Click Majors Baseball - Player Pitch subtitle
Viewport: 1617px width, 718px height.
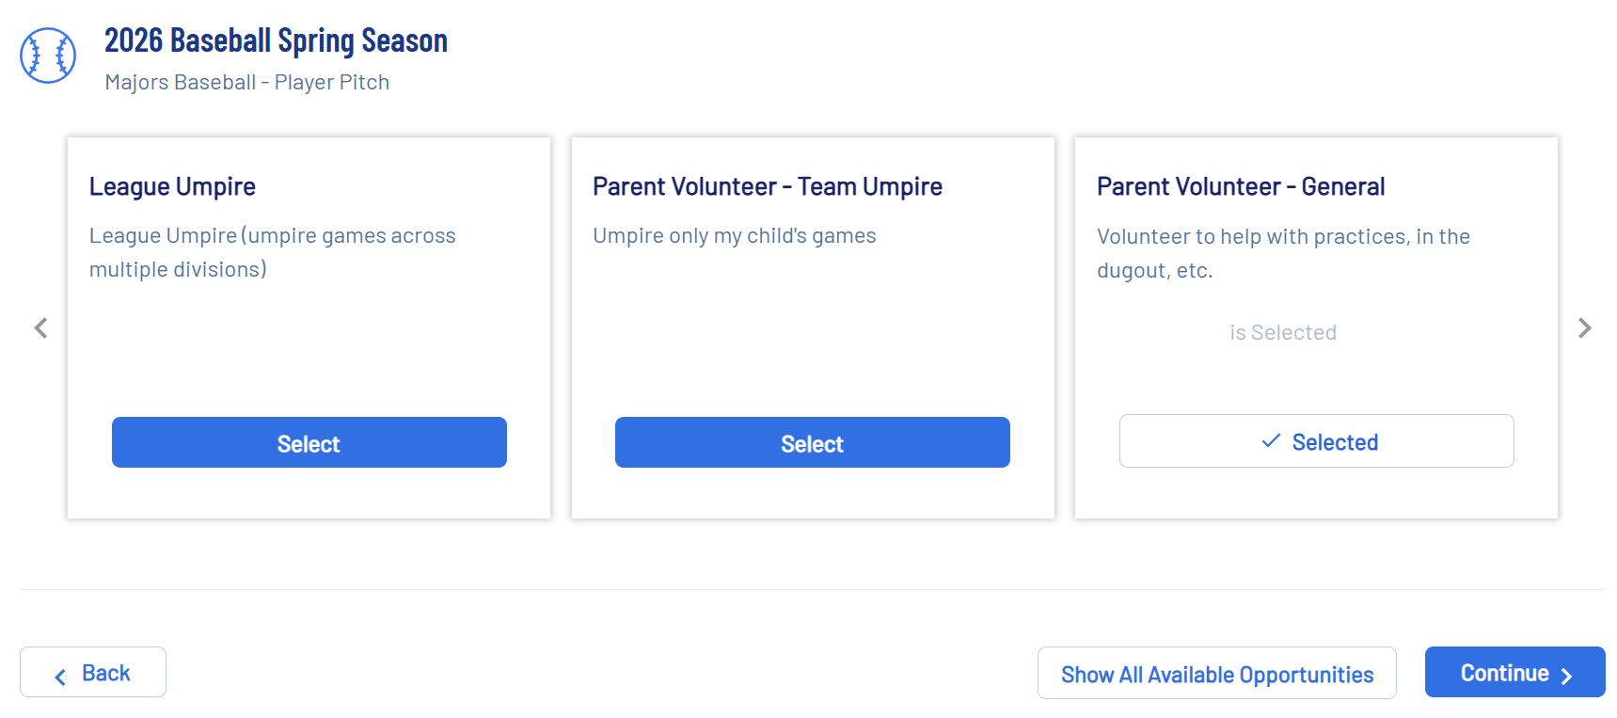[x=246, y=82]
